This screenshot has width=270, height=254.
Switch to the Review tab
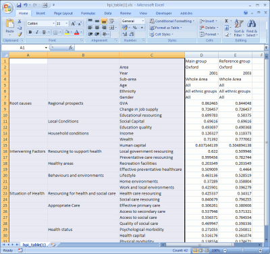[126, 14]
